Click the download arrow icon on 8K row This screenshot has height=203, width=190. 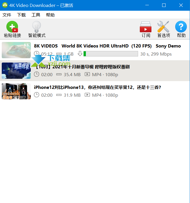(x=80, y=54)
